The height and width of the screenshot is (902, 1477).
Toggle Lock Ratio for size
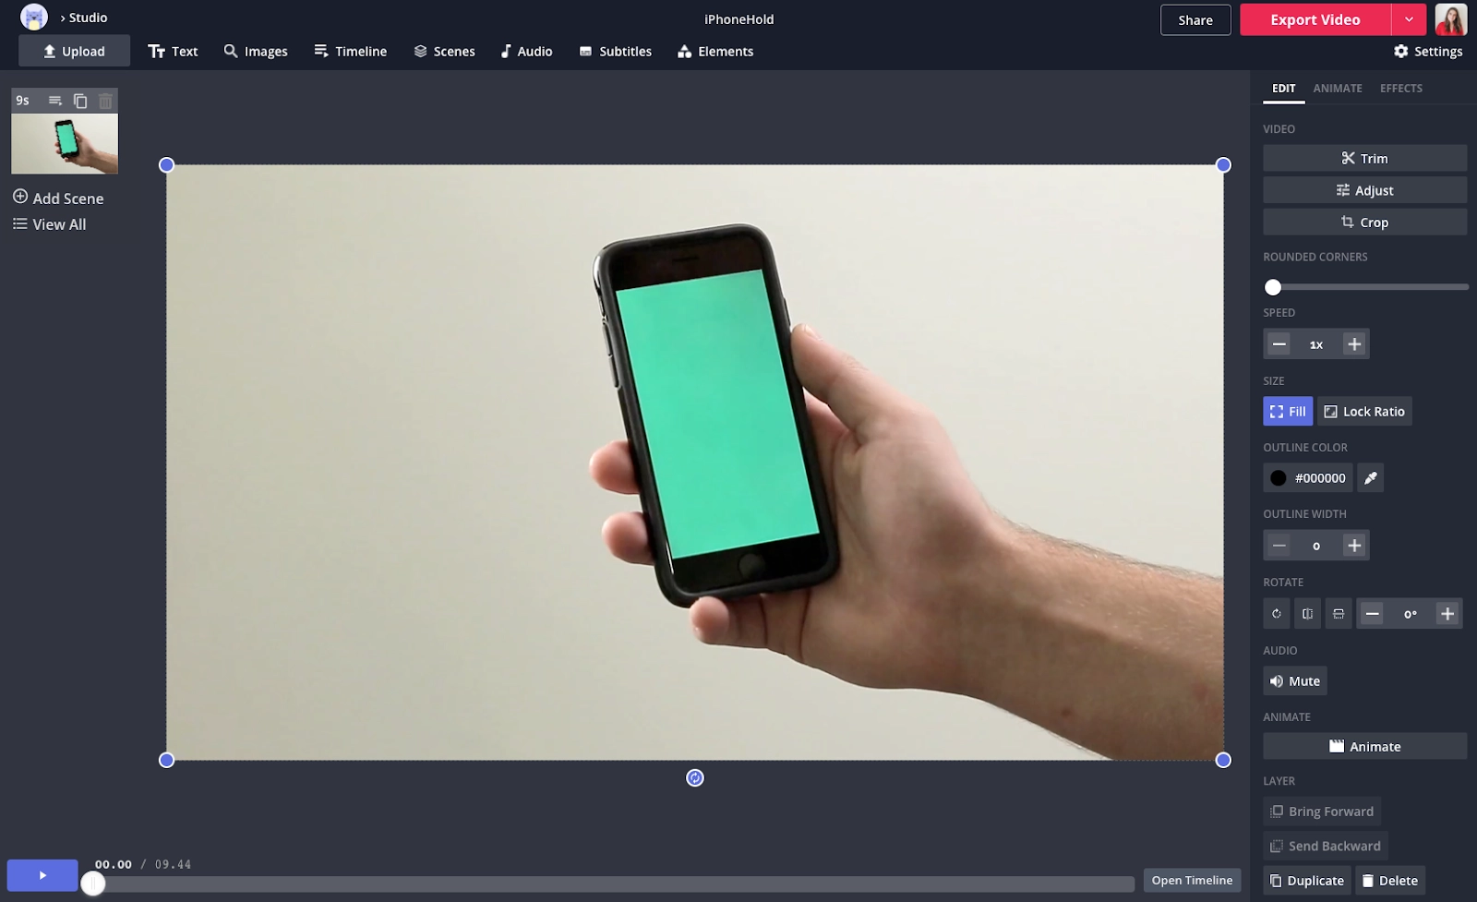click(x=1364, y=411)
